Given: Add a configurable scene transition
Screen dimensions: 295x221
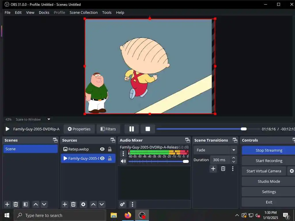Looking at the screenshot, I should coord(213,169).
